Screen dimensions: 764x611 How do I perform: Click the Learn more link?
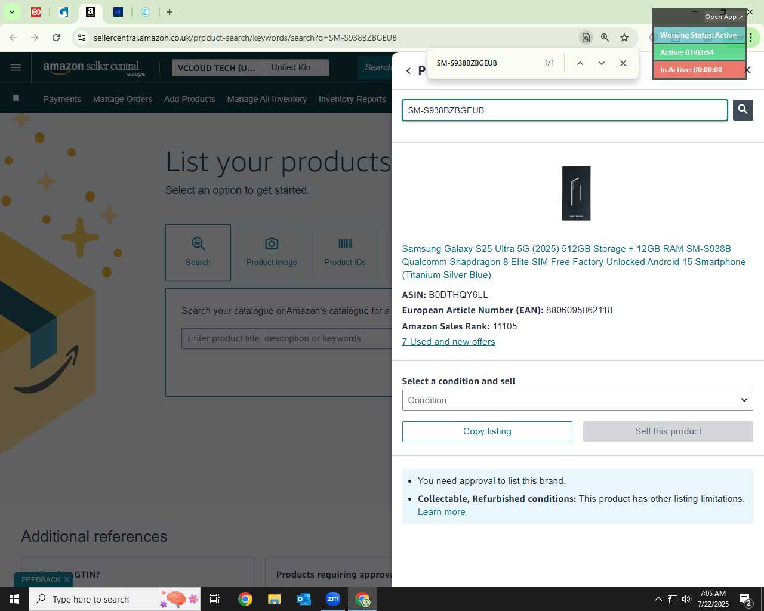[441, 512]
